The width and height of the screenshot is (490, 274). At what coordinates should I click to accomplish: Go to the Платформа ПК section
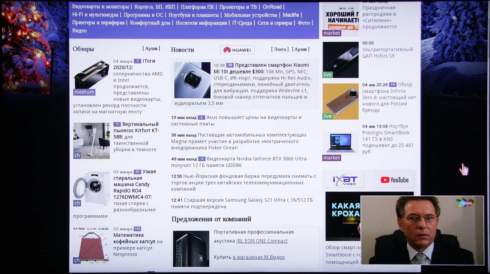click(x=197, y=7)
